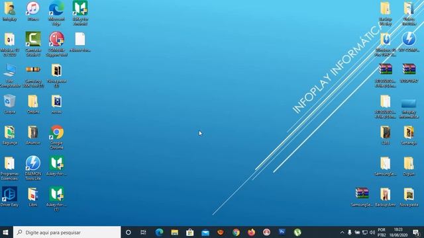Open the clock and calendar flyout
The width and height of the screenshot is (424, 238).
coord(398,232)
